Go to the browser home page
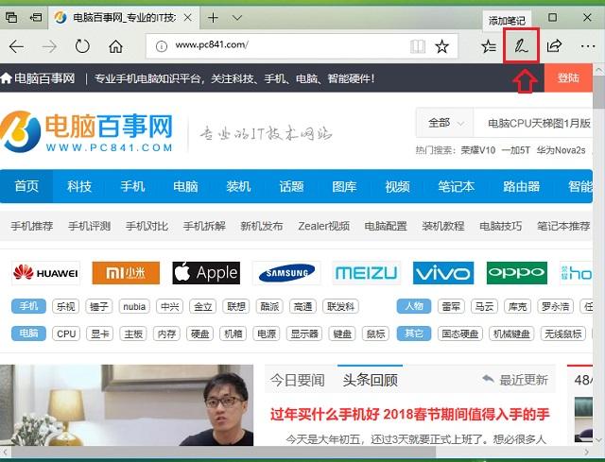The image size is (605, 462). coord(115,46)
